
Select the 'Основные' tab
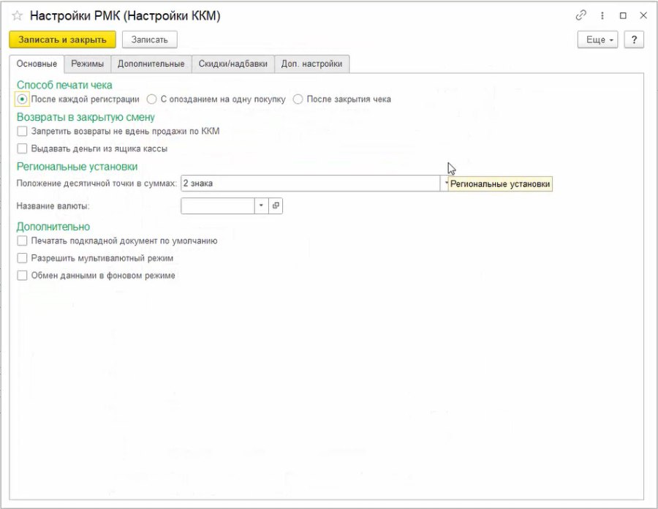click(x=37, y=64)
